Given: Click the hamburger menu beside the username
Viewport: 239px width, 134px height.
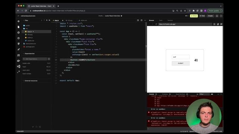Looking at the screenshot, I should [x=18, y=16].
